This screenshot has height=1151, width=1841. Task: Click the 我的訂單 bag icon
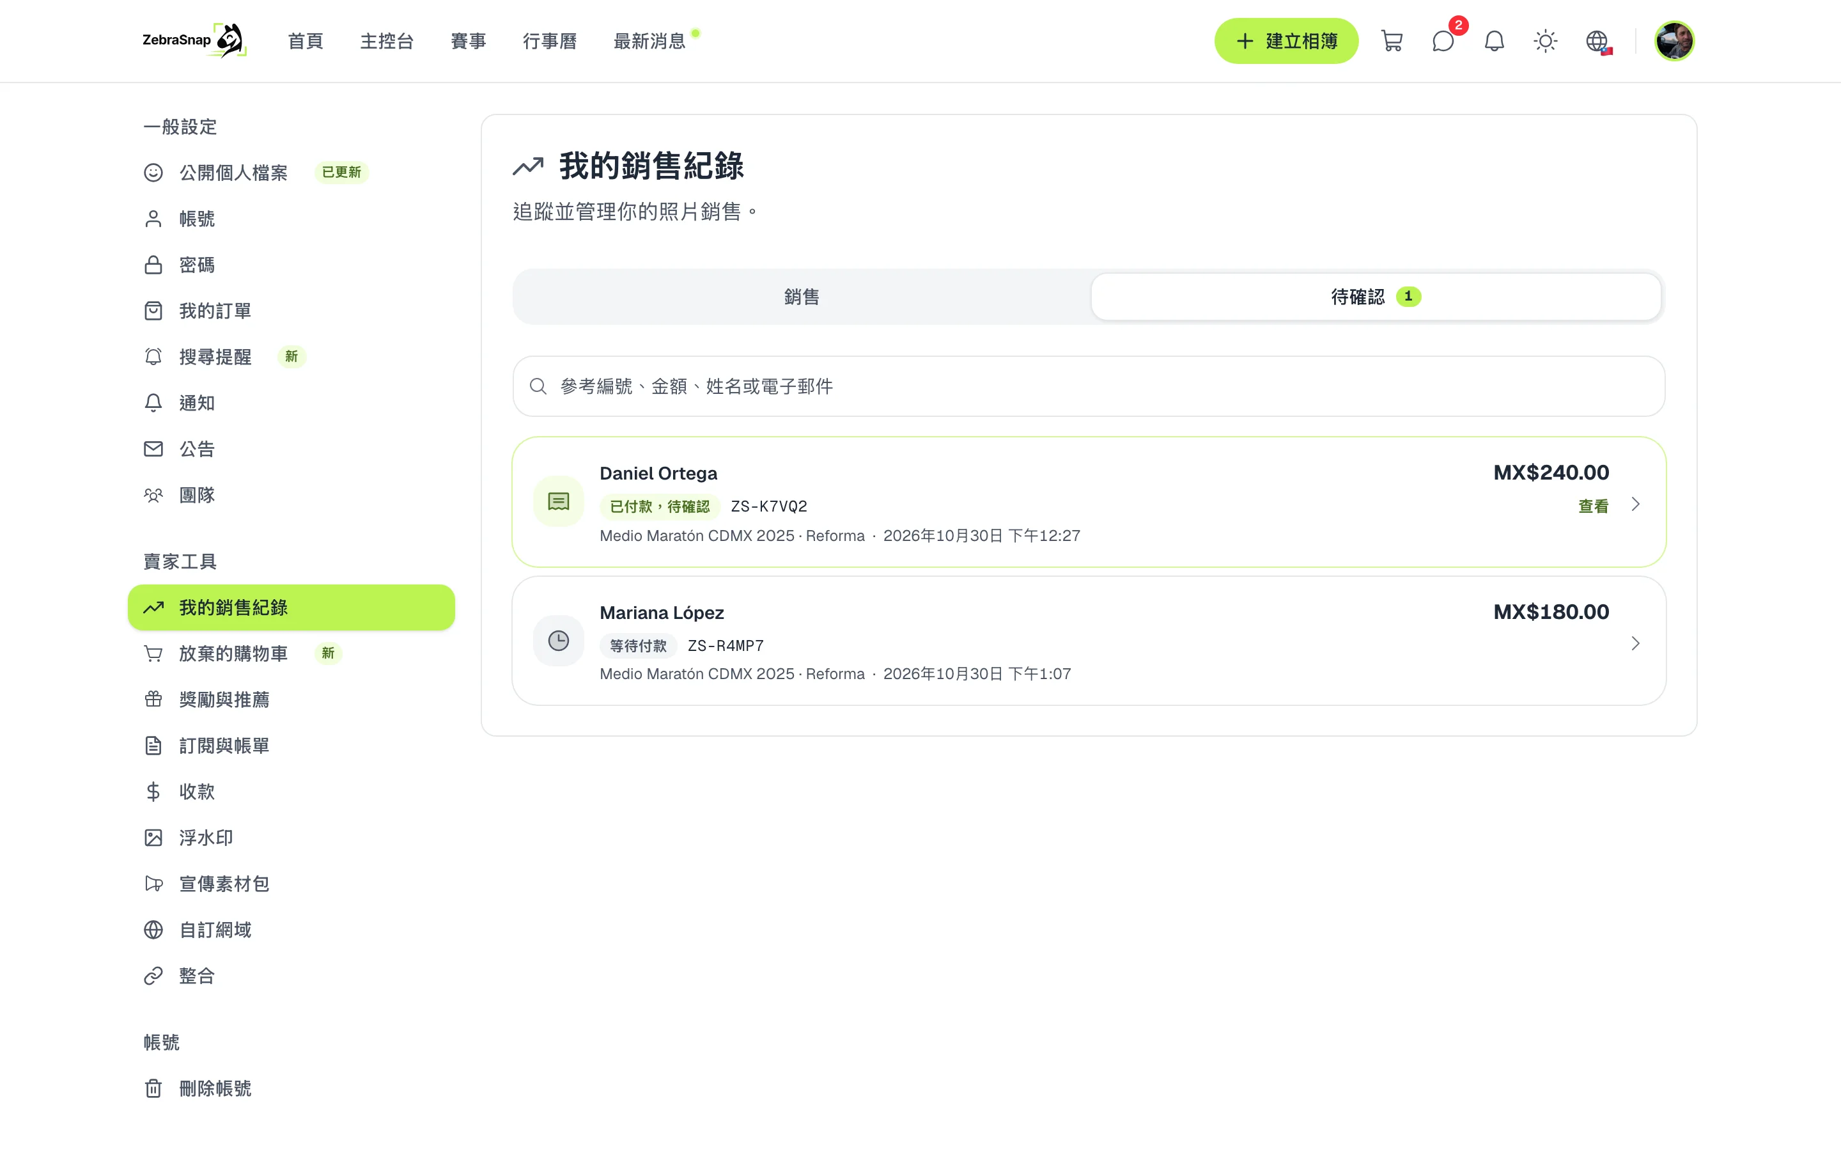pyautogui.click(x=153, y=311)
